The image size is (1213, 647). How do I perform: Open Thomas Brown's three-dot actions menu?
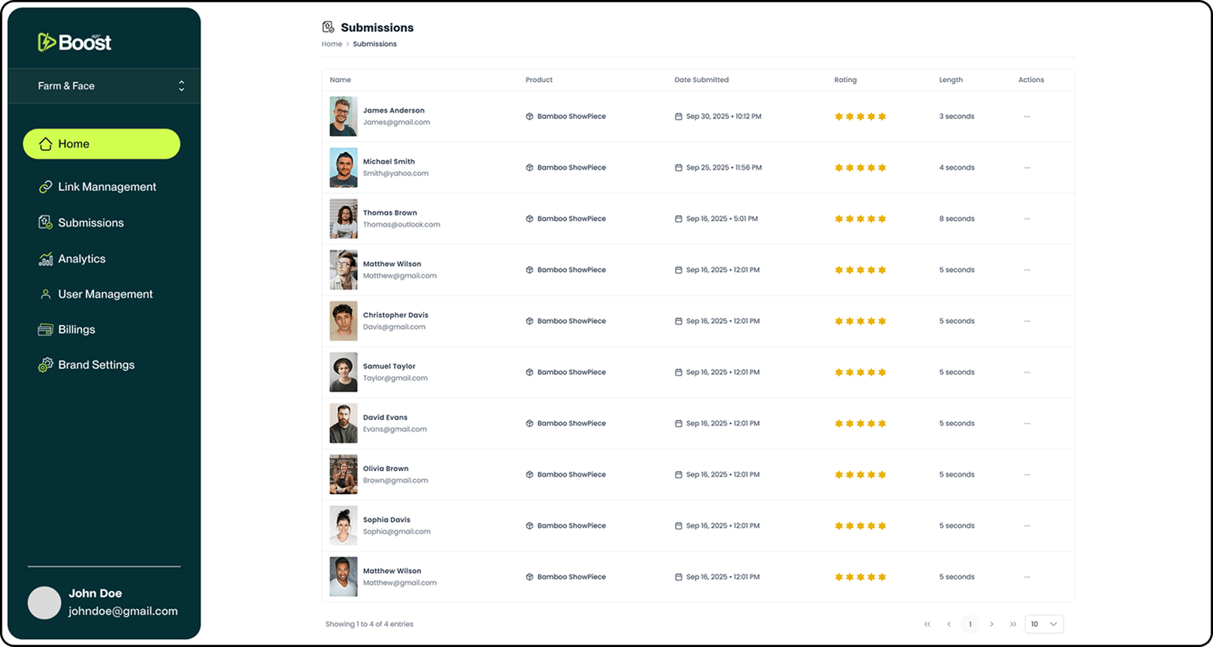(1027, 219)
